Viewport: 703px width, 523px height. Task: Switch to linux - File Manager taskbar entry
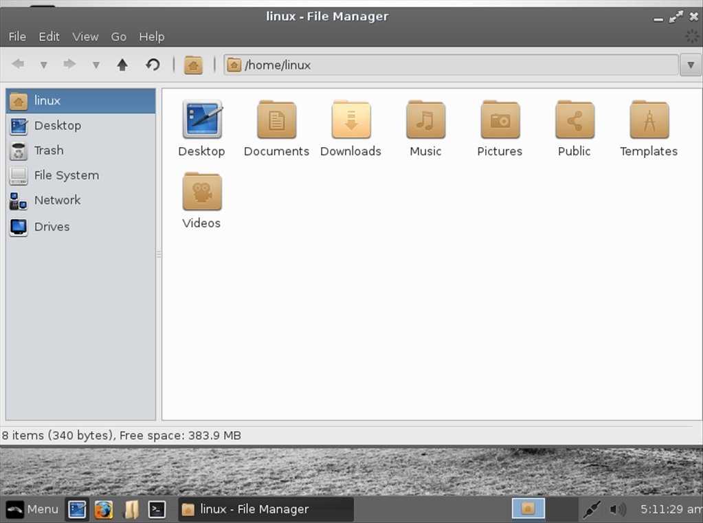coord(266,509)
